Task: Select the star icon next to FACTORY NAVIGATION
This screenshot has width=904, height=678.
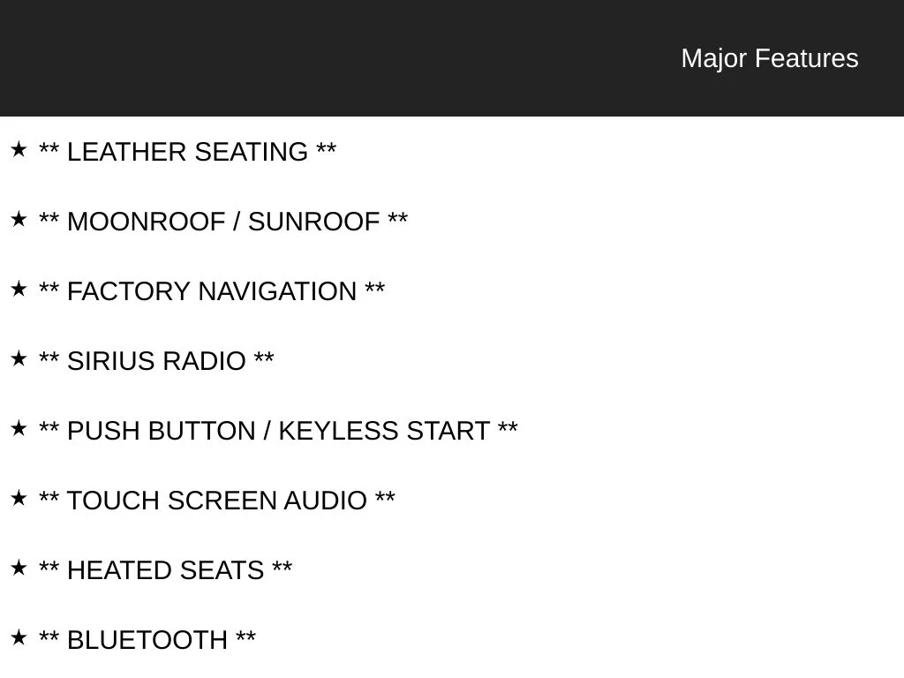Action: click(19, 289)
